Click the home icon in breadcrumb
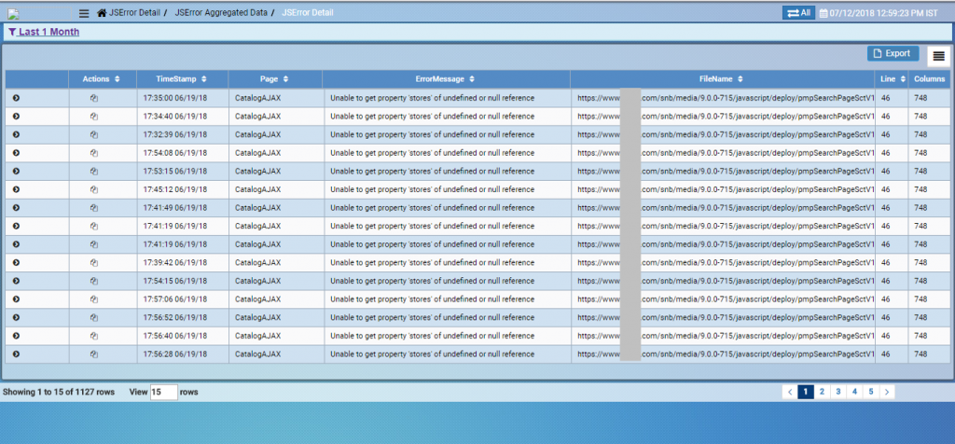This screenshot has width=955, height=444. click(102, 13)
